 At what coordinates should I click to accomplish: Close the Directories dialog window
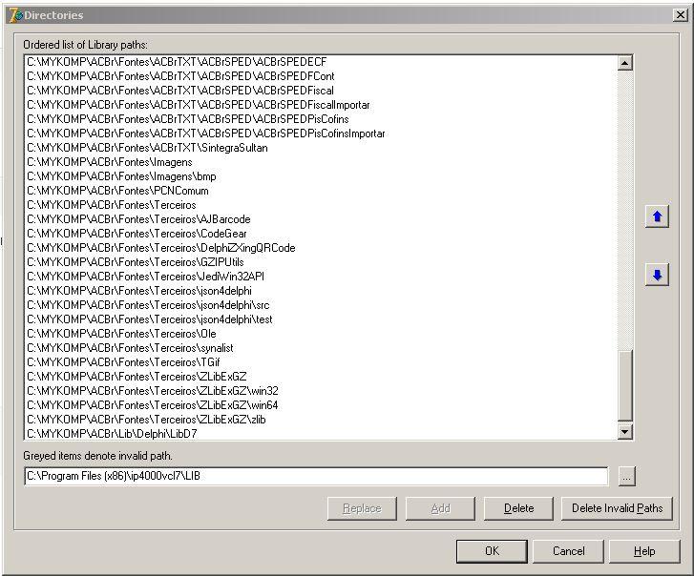(x=680, y=15)
